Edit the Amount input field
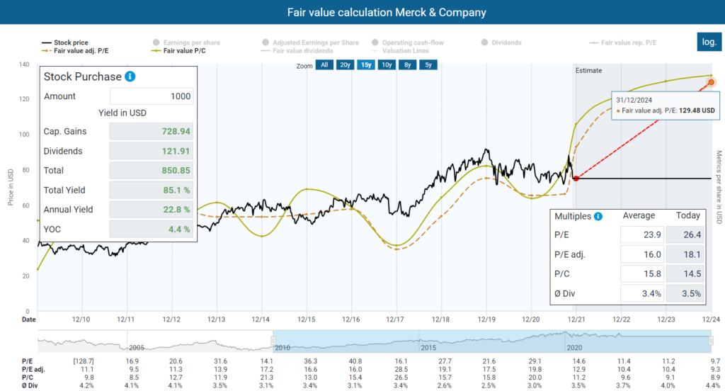 tap(152, 96)
